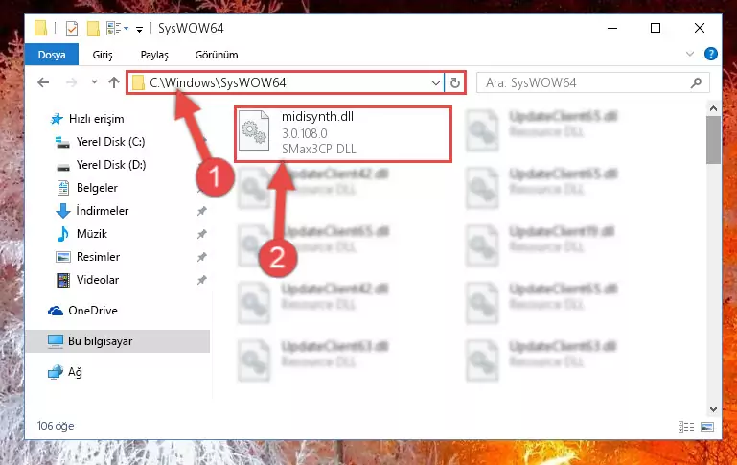The height and width of the screenshot is (465, 737).
Task: Click the İndirmeler download arrow icon
Action: (x=63, y=211)
